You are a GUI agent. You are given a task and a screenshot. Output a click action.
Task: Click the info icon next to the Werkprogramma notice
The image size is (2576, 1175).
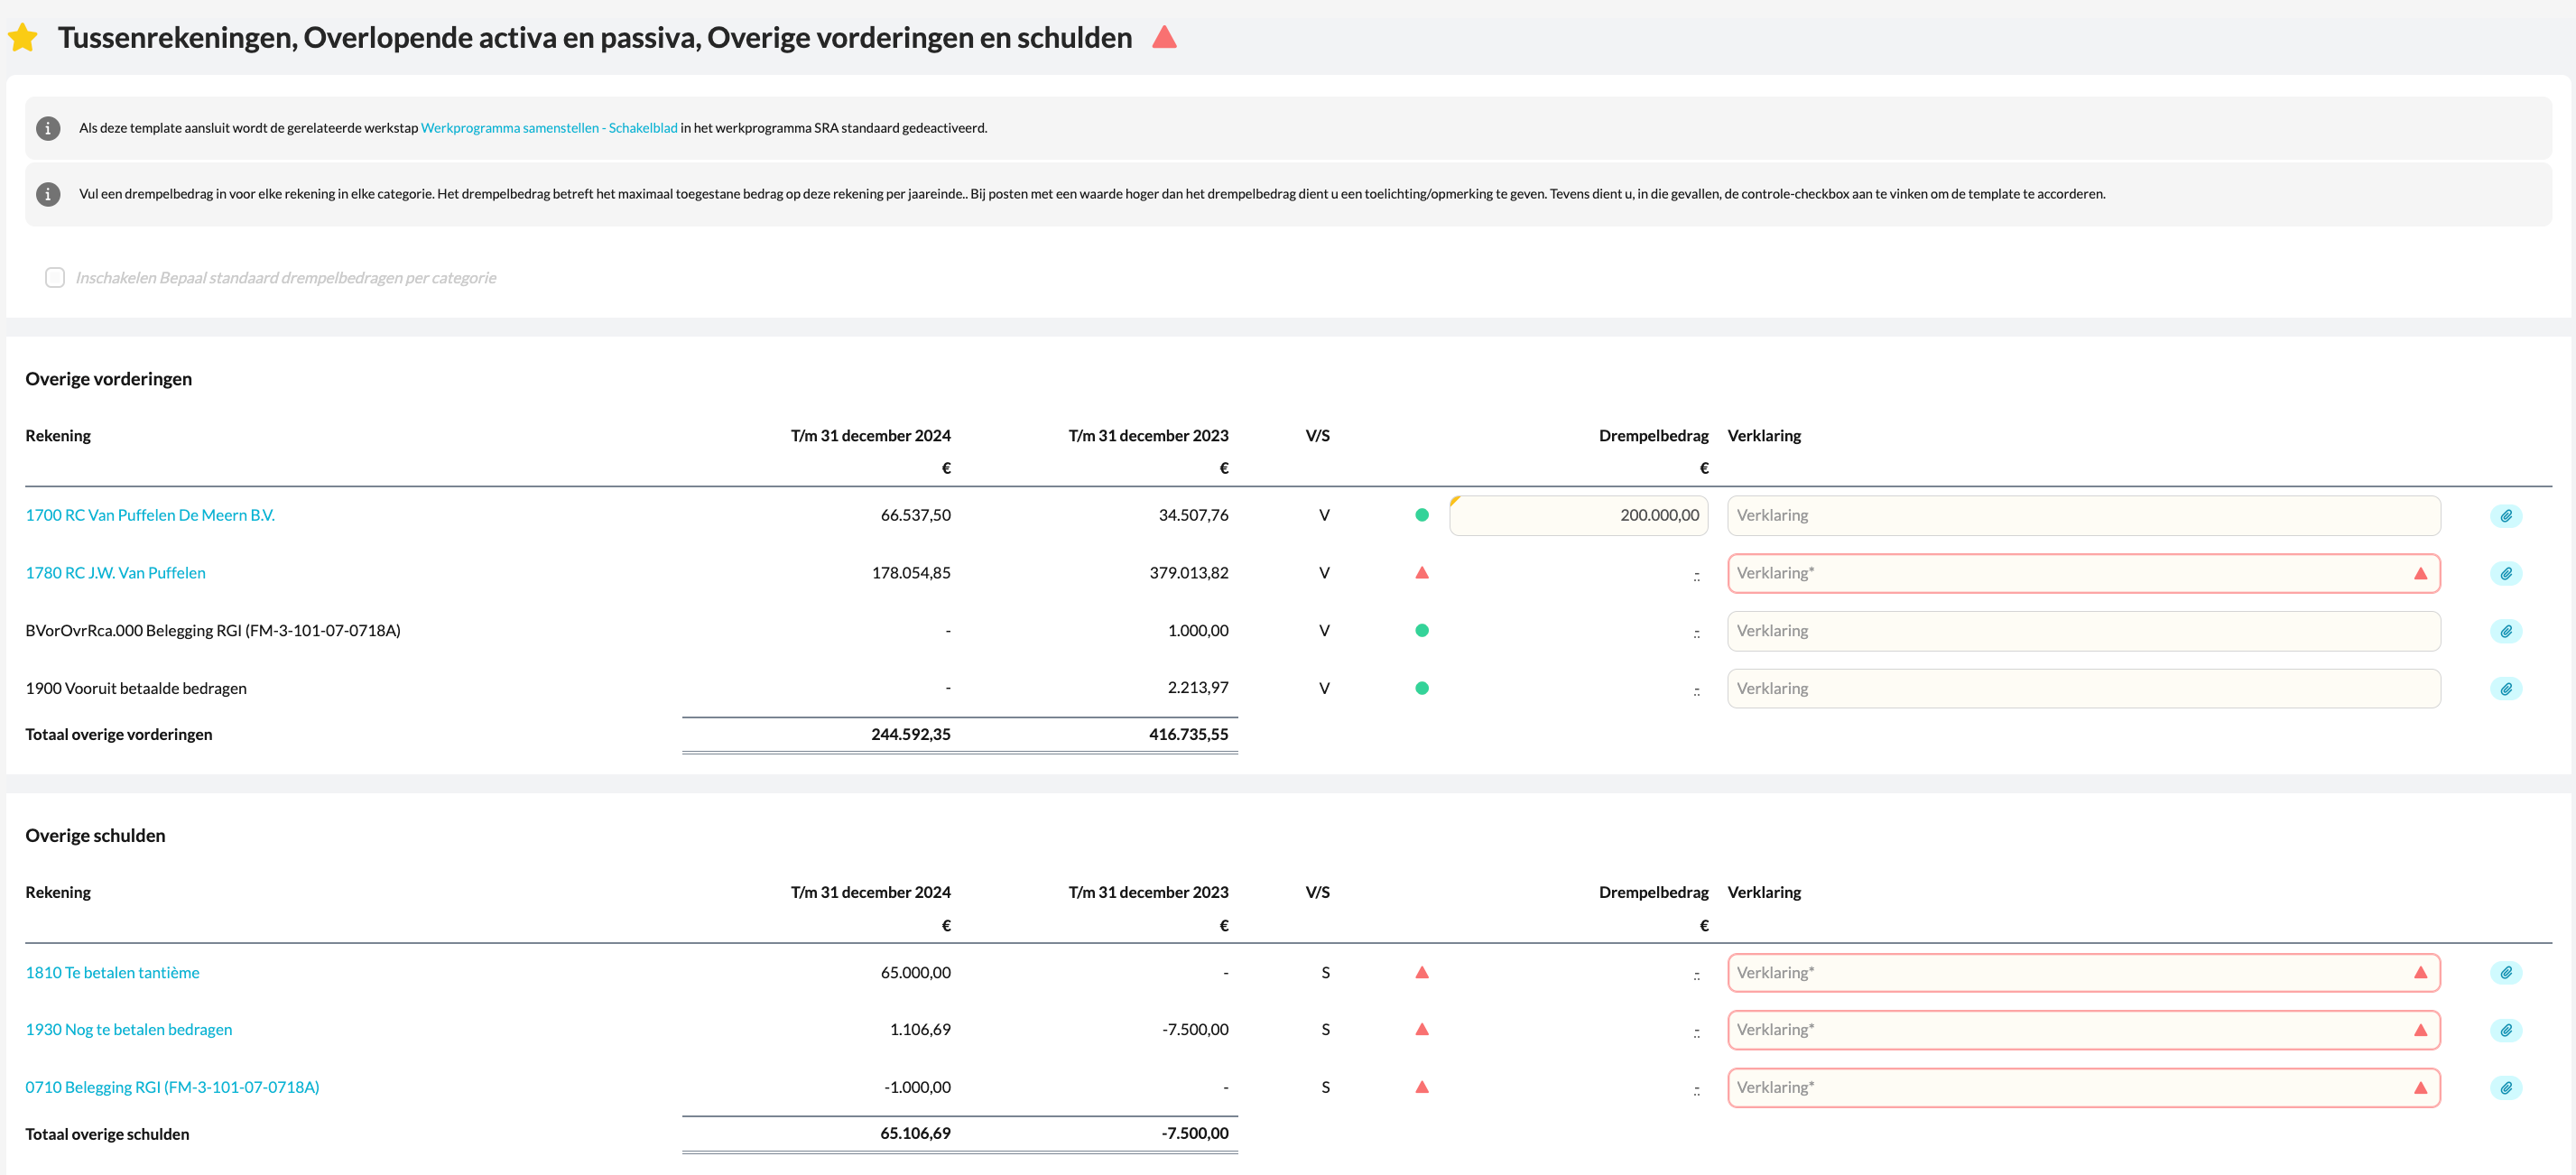click(x=48, y=128)
